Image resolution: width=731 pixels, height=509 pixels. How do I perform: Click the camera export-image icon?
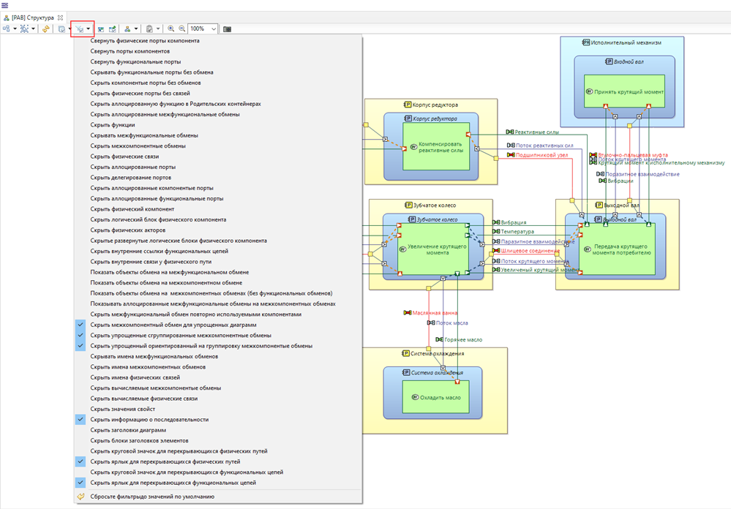pos(227,29)
